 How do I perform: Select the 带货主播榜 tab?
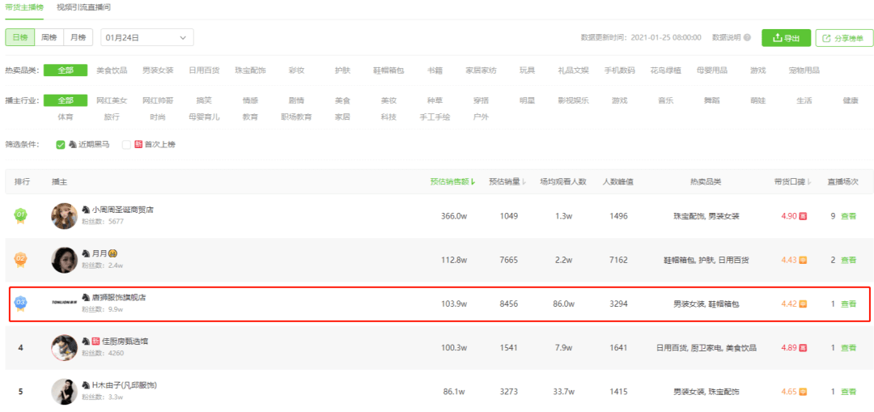[25, 7]
